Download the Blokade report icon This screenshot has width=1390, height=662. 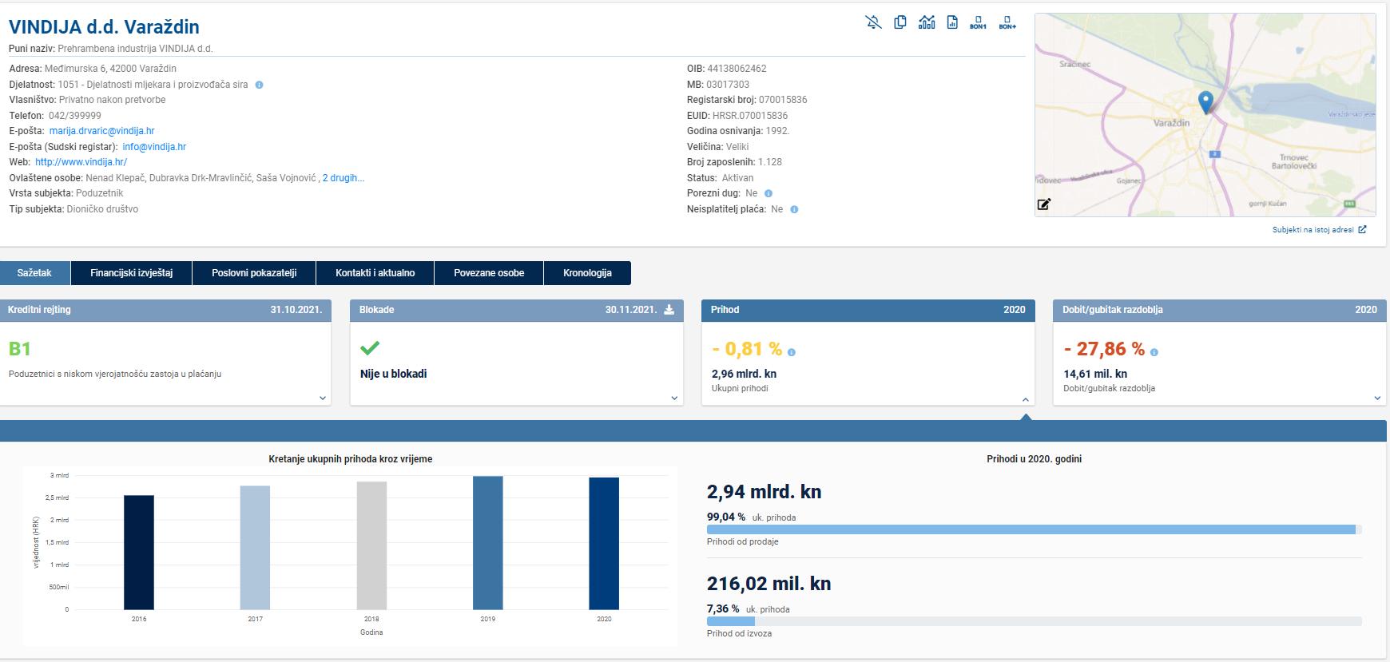669,310
